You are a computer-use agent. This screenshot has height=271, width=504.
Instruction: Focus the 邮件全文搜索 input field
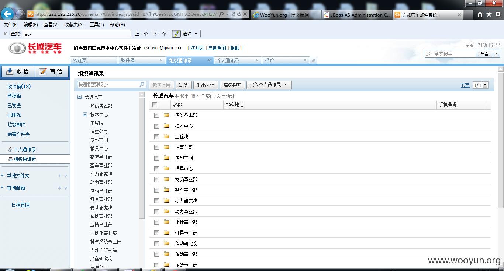point(450,54)
